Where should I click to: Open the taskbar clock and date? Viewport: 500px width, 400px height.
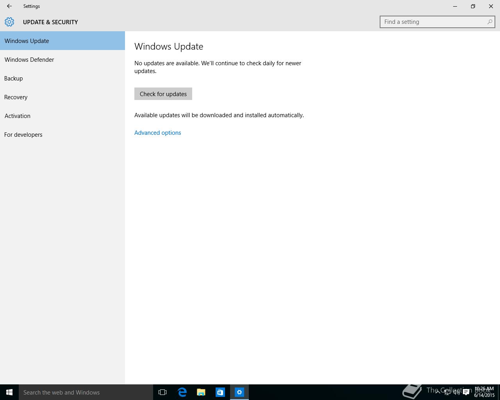[484, 392]
